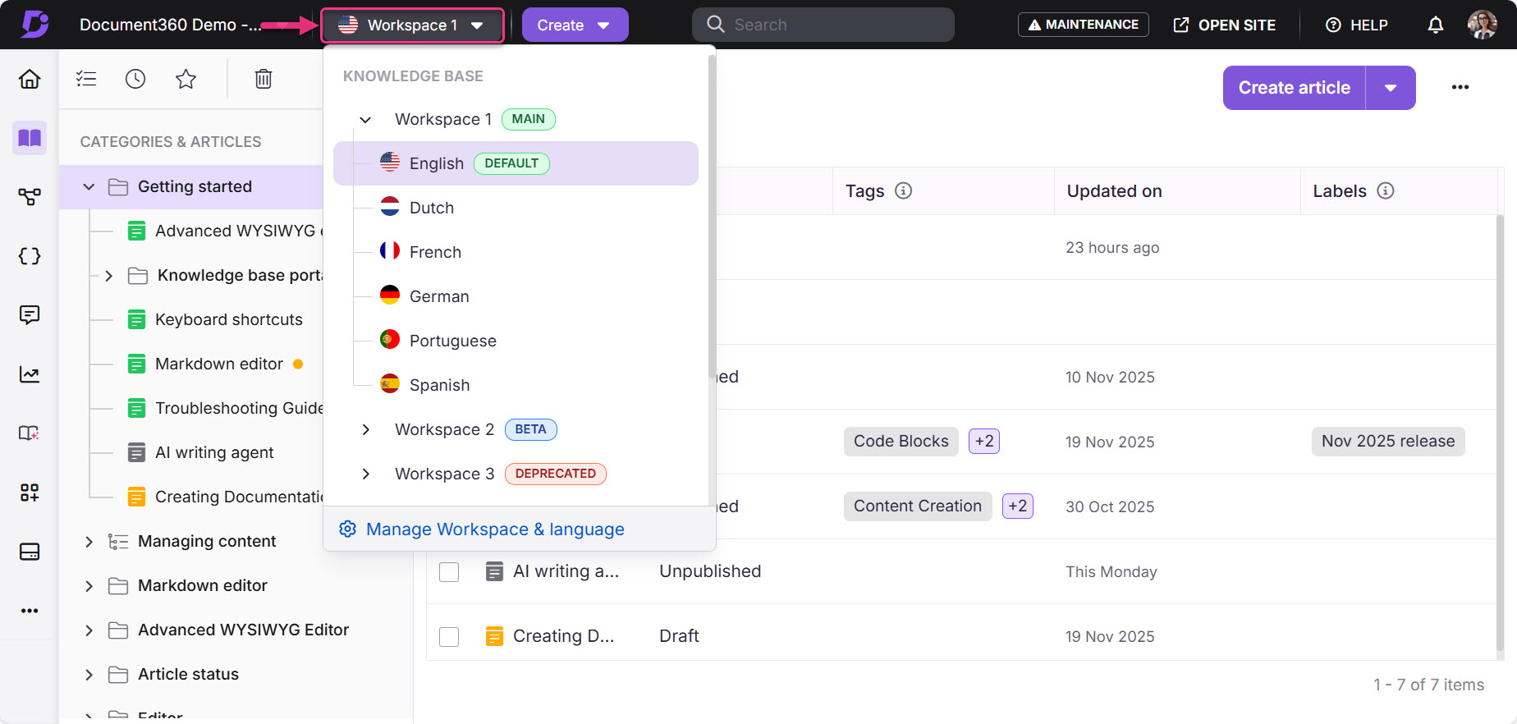Expand the Article status category chevron
Viewport: 1517px width, 724px height.
(x=89, y=674)
